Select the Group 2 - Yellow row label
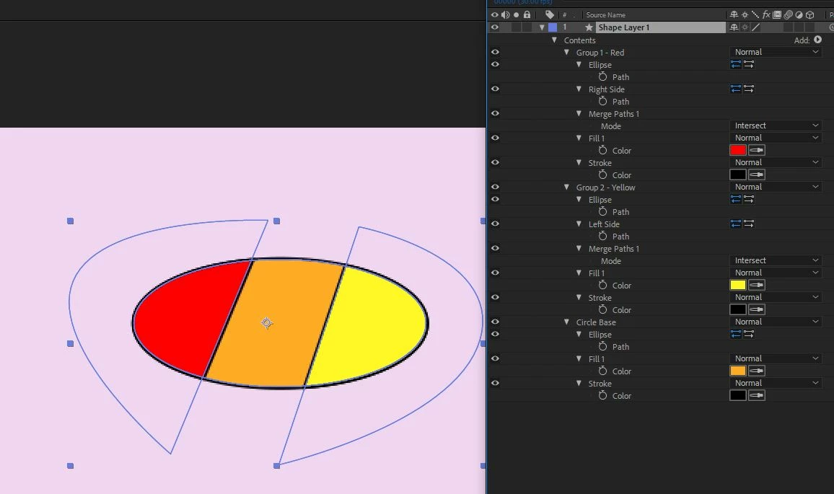The height and width of the screenshot is (494, 834). (x=605, y=188)
